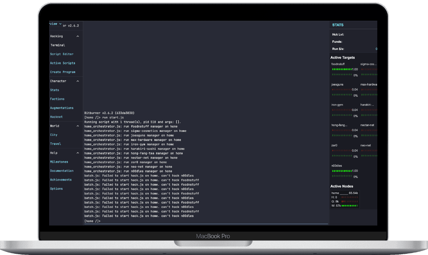Screen dimensions: 428x255
Task: Click the foodnstuff hacking progress bar
Action: tap(343, 69)
